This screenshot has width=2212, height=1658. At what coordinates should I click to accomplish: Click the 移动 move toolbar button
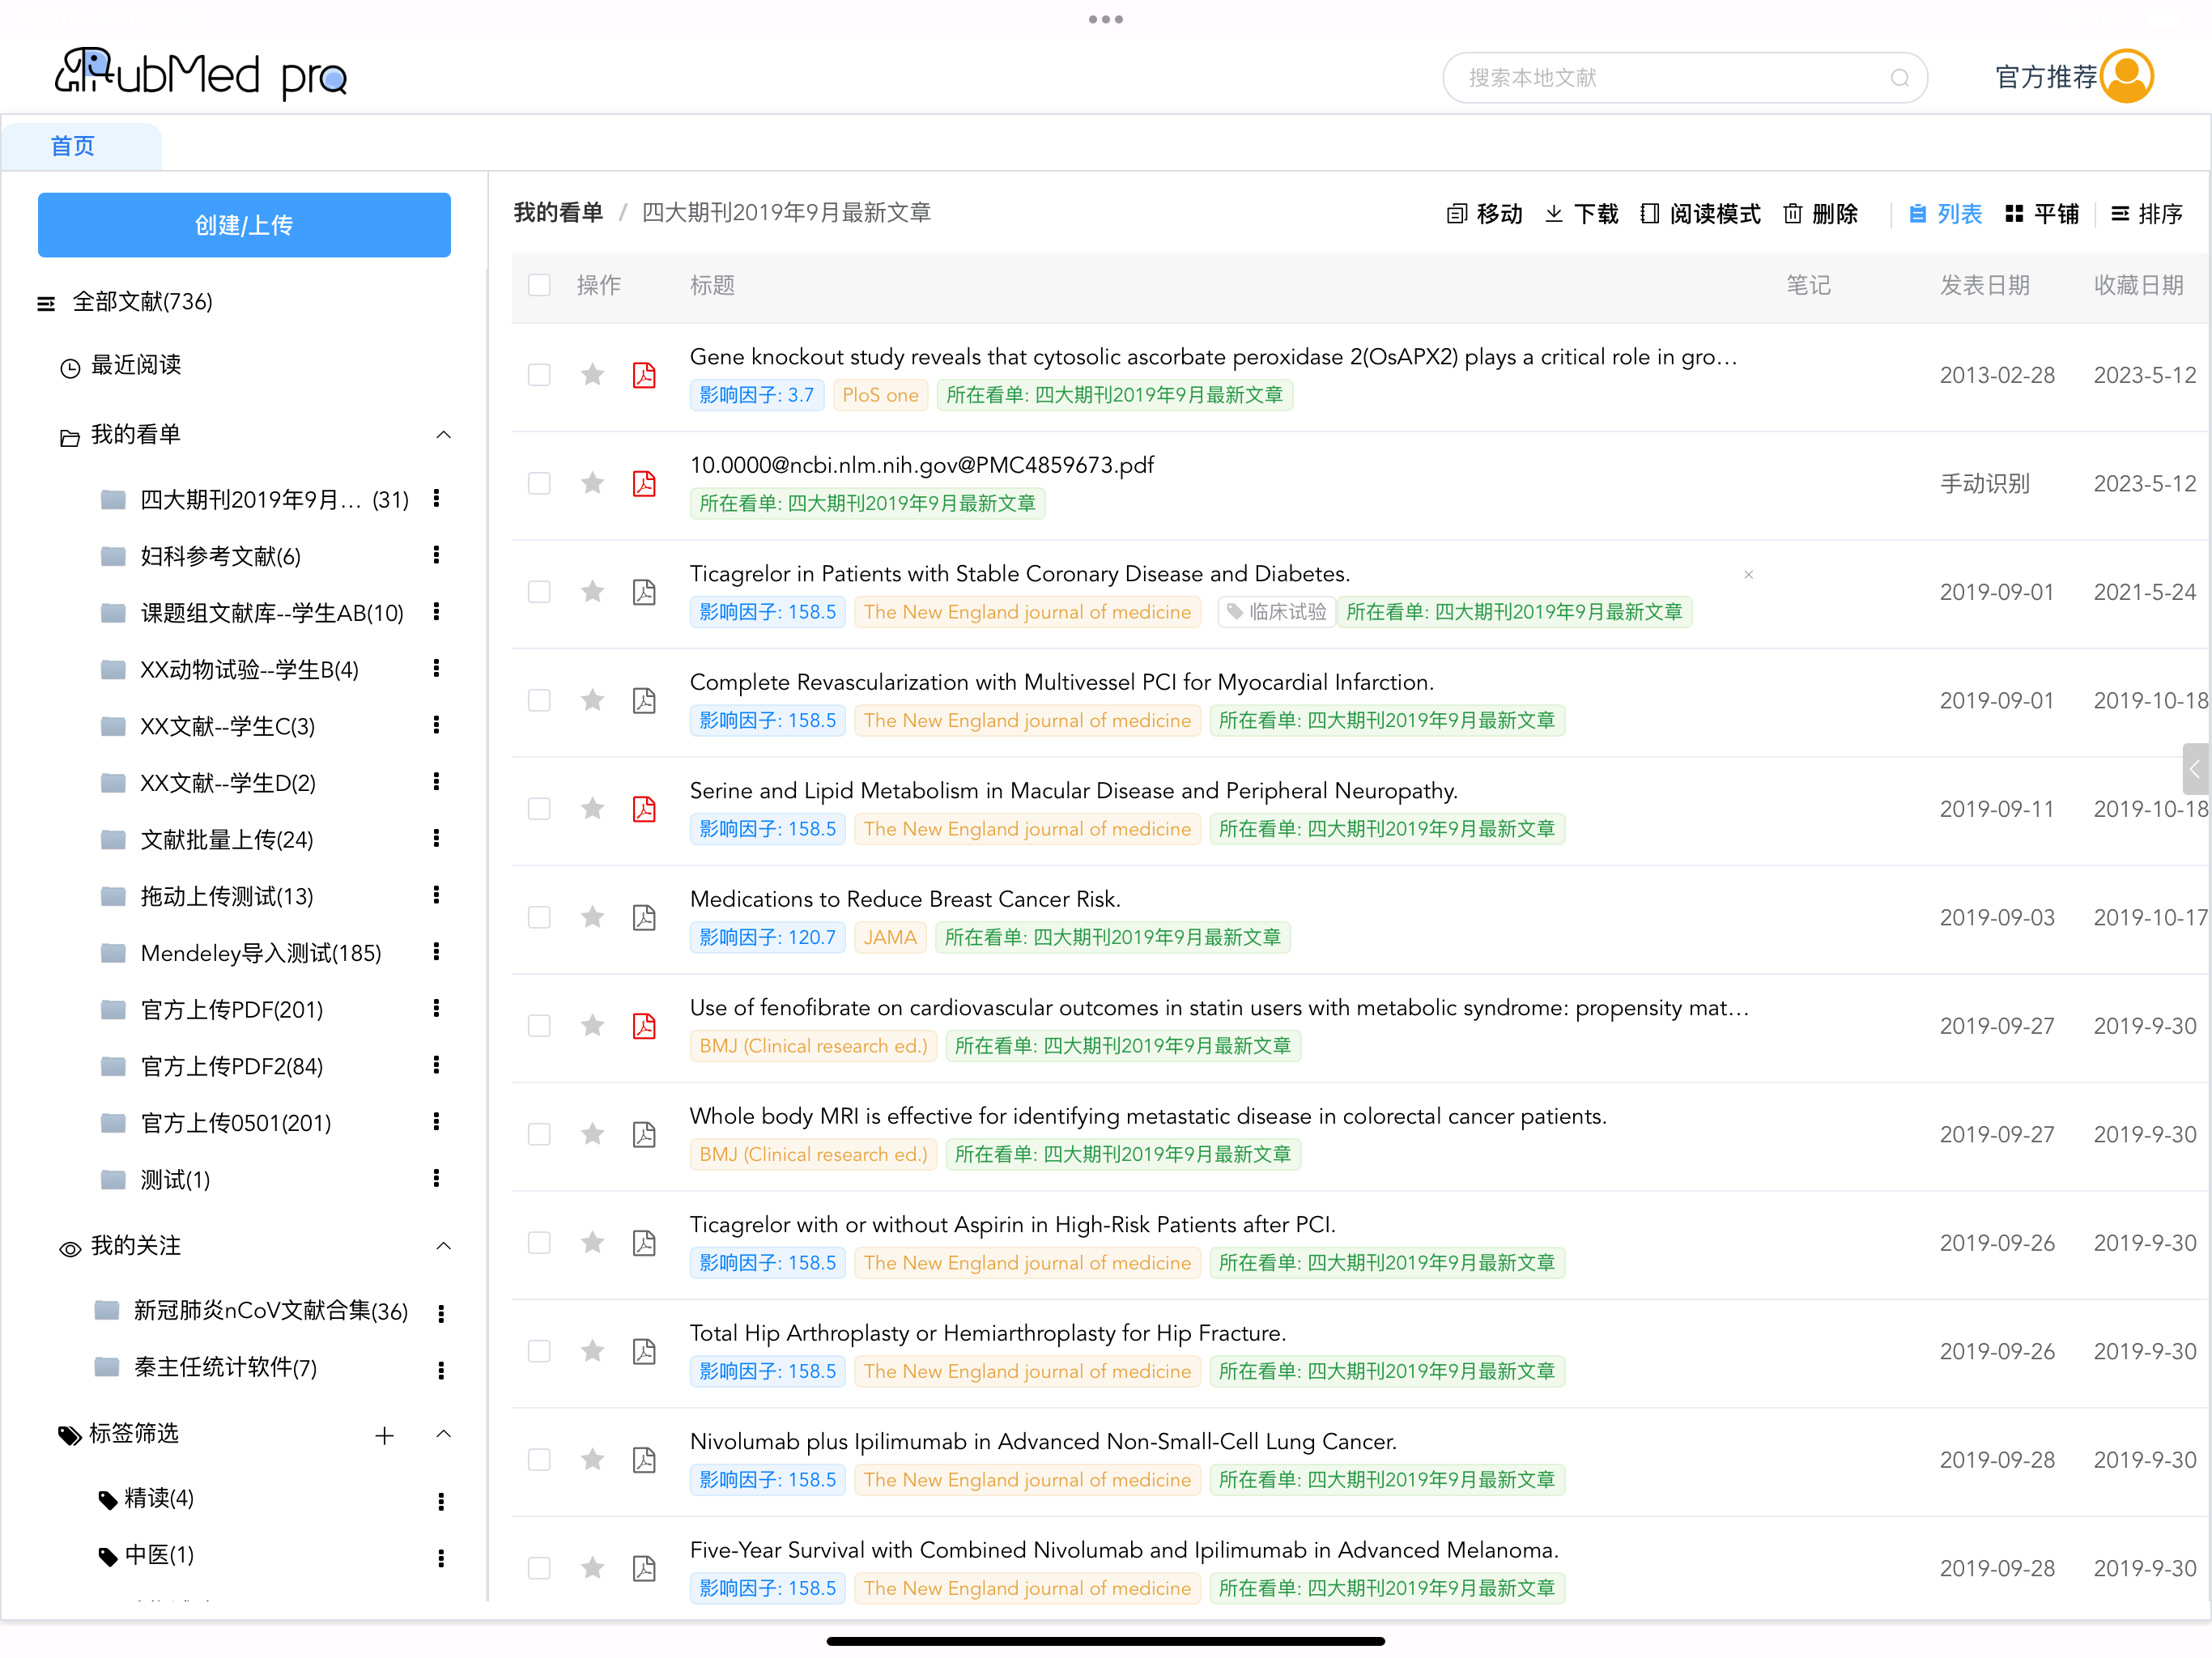pos(1484,214)
